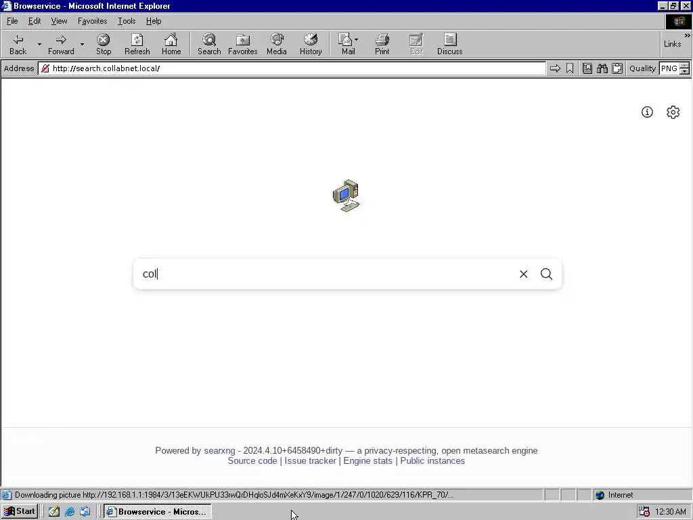Open the Favorites menu

(92, 21)
